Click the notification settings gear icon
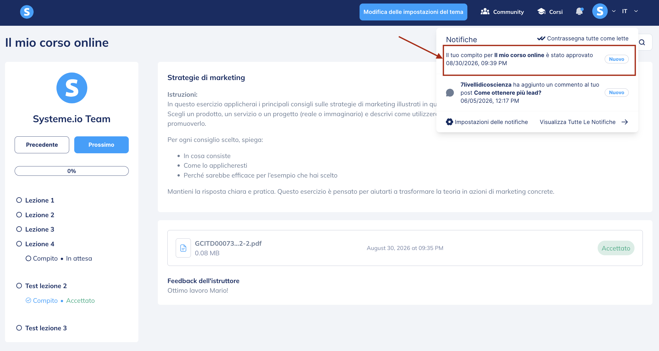 (449, 122)
